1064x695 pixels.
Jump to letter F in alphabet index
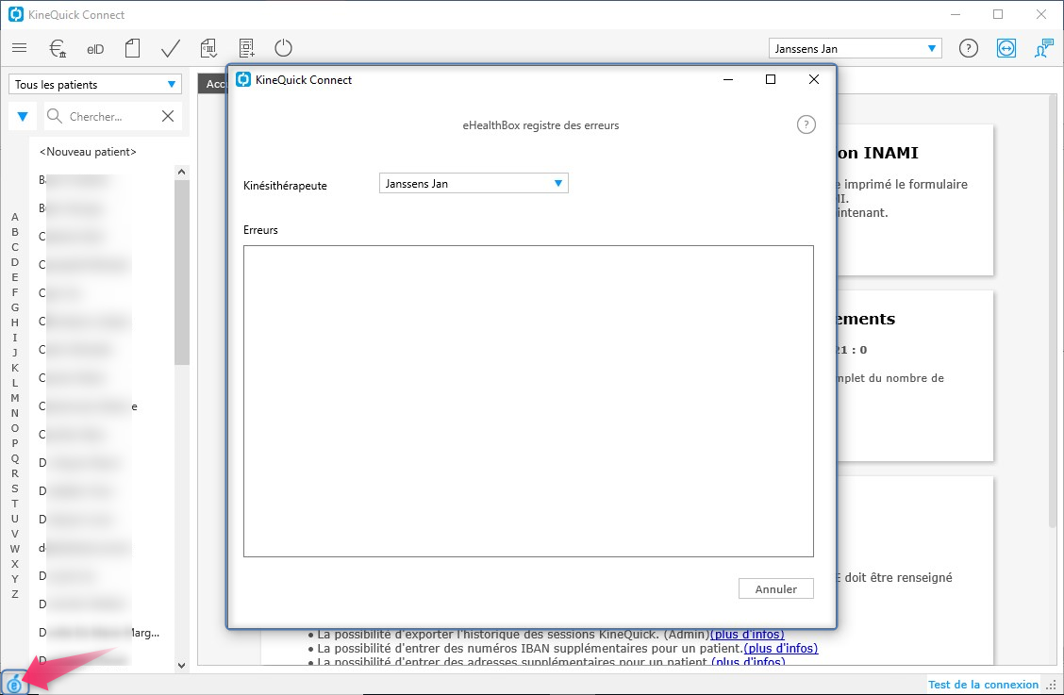point(15,292)
